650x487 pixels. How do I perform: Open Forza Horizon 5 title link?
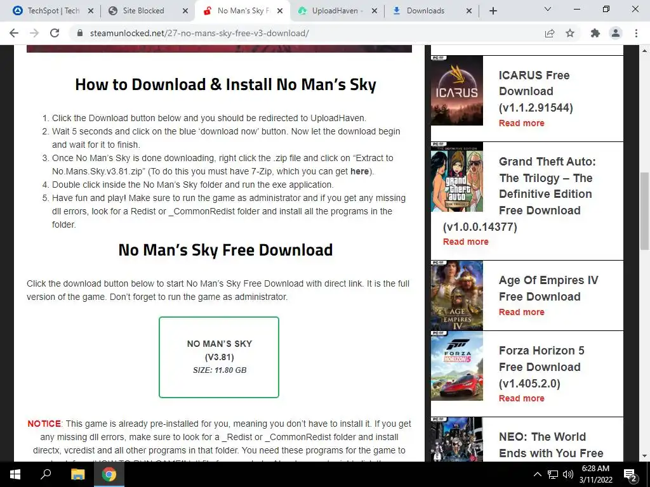(541, 367)
